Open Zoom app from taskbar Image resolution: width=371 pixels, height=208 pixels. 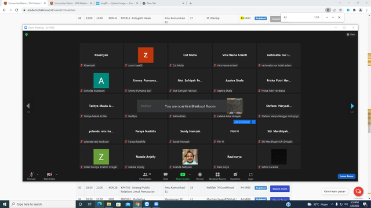(157, 204)
